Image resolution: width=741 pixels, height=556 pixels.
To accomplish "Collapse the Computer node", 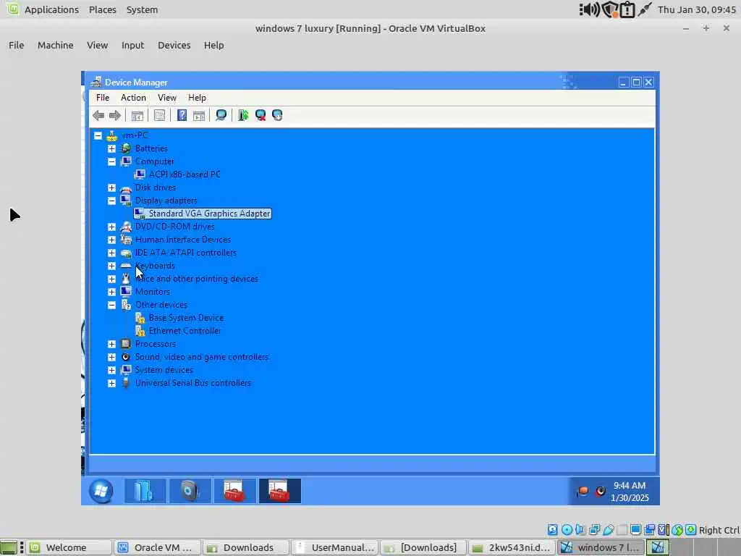I will 111,161.
